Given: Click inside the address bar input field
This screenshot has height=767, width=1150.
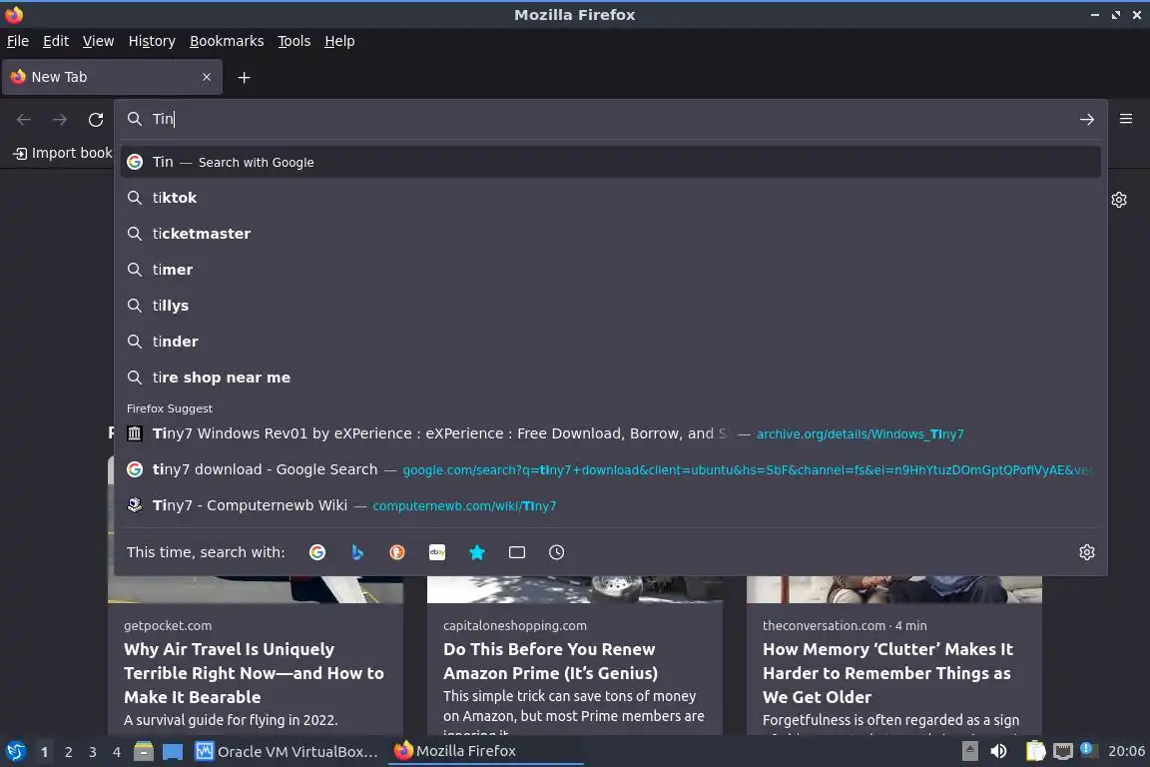Looking at the screenshot, I should tap(609, 119).
